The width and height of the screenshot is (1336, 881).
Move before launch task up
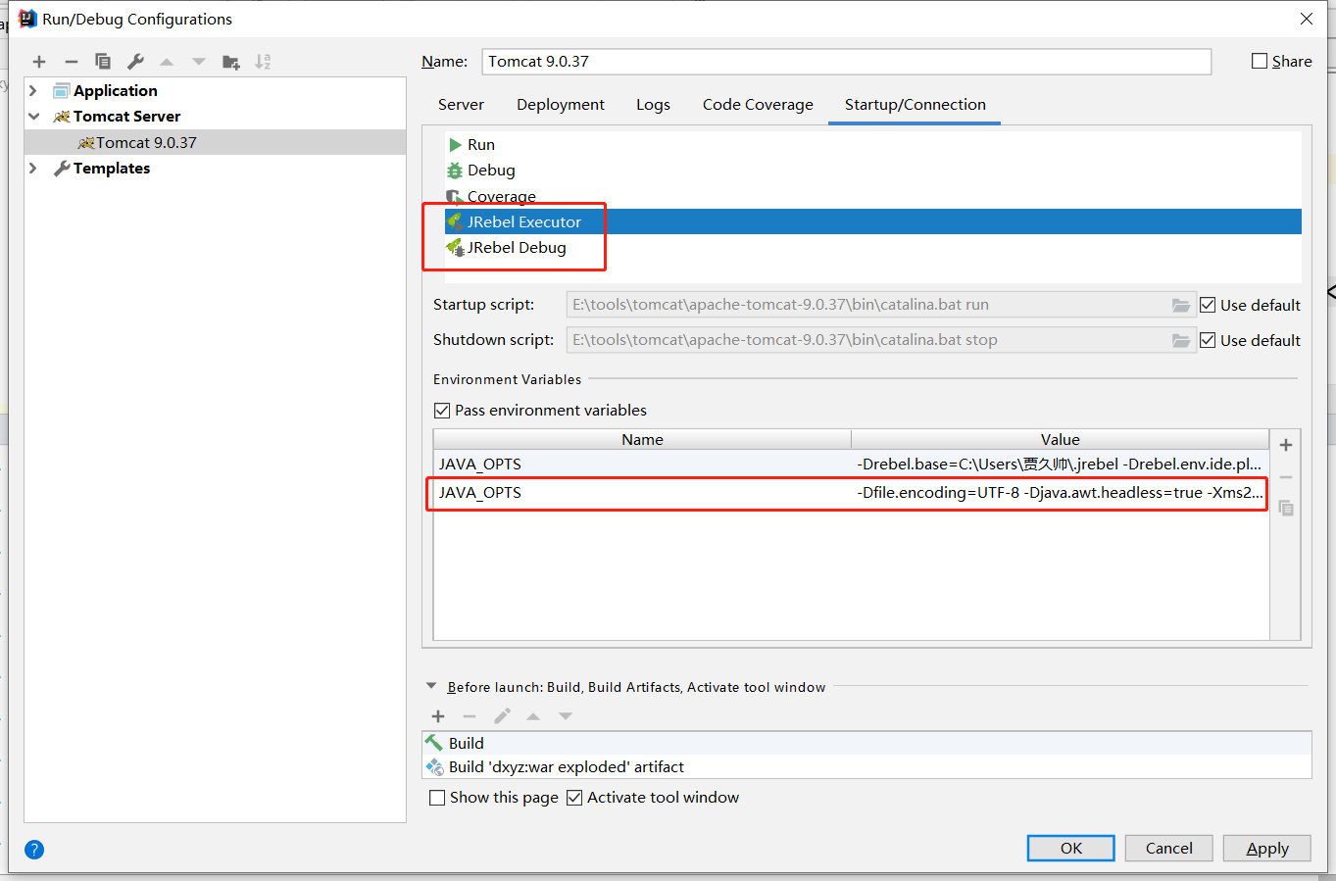coord(533,716)
